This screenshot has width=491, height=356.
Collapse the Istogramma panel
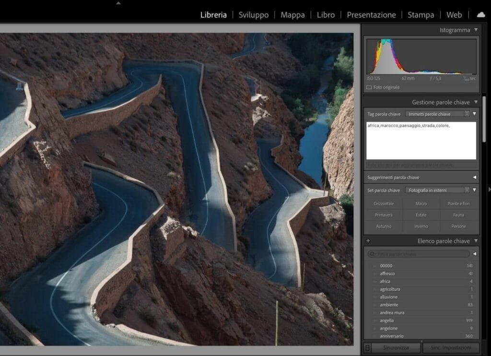click(x=475, y=30)
